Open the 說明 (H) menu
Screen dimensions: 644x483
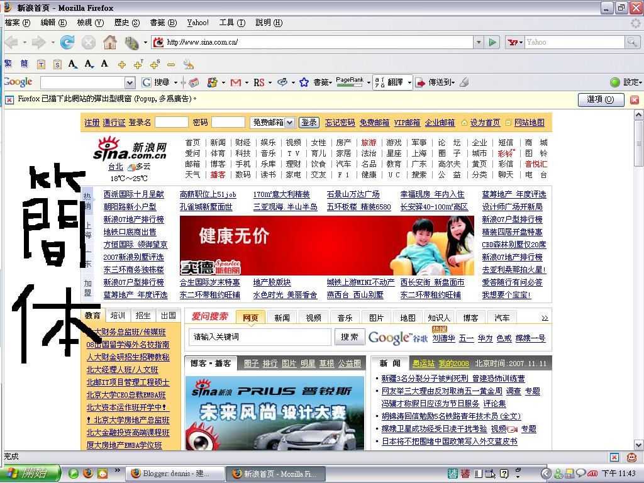269,23
